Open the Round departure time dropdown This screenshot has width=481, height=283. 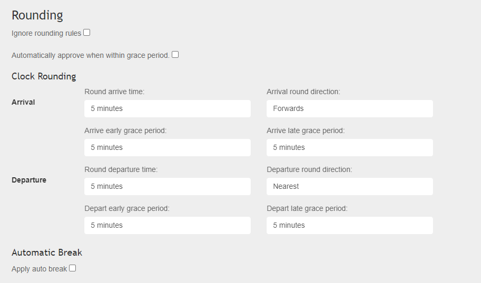click(x=167, y=187)
